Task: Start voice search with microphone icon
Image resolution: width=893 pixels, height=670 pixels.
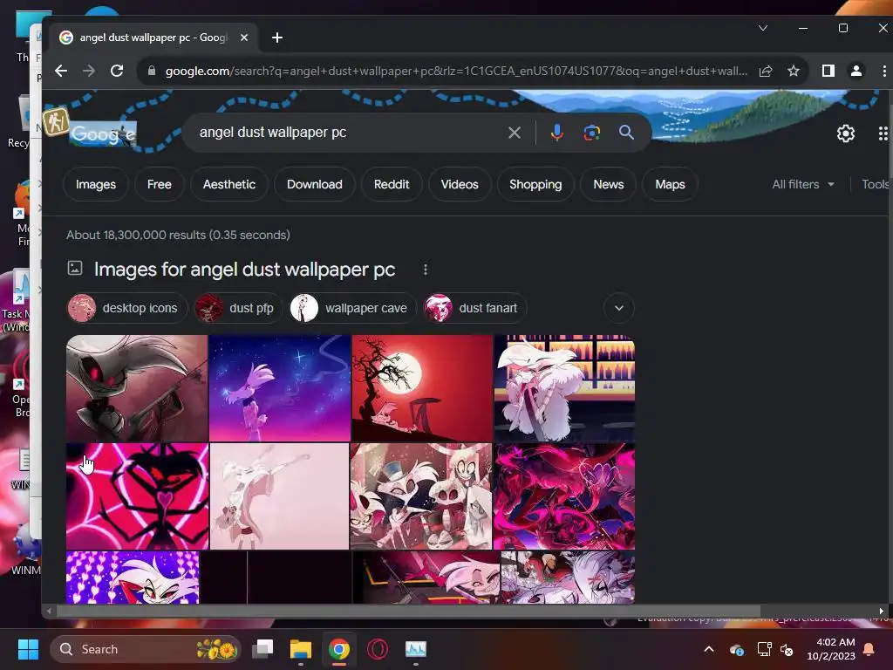Action: tap(557, 133)
